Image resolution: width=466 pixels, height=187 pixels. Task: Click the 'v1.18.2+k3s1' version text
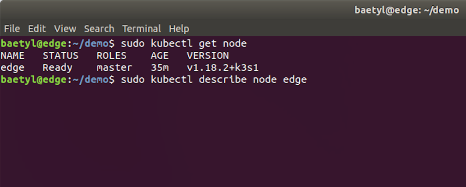222,68
